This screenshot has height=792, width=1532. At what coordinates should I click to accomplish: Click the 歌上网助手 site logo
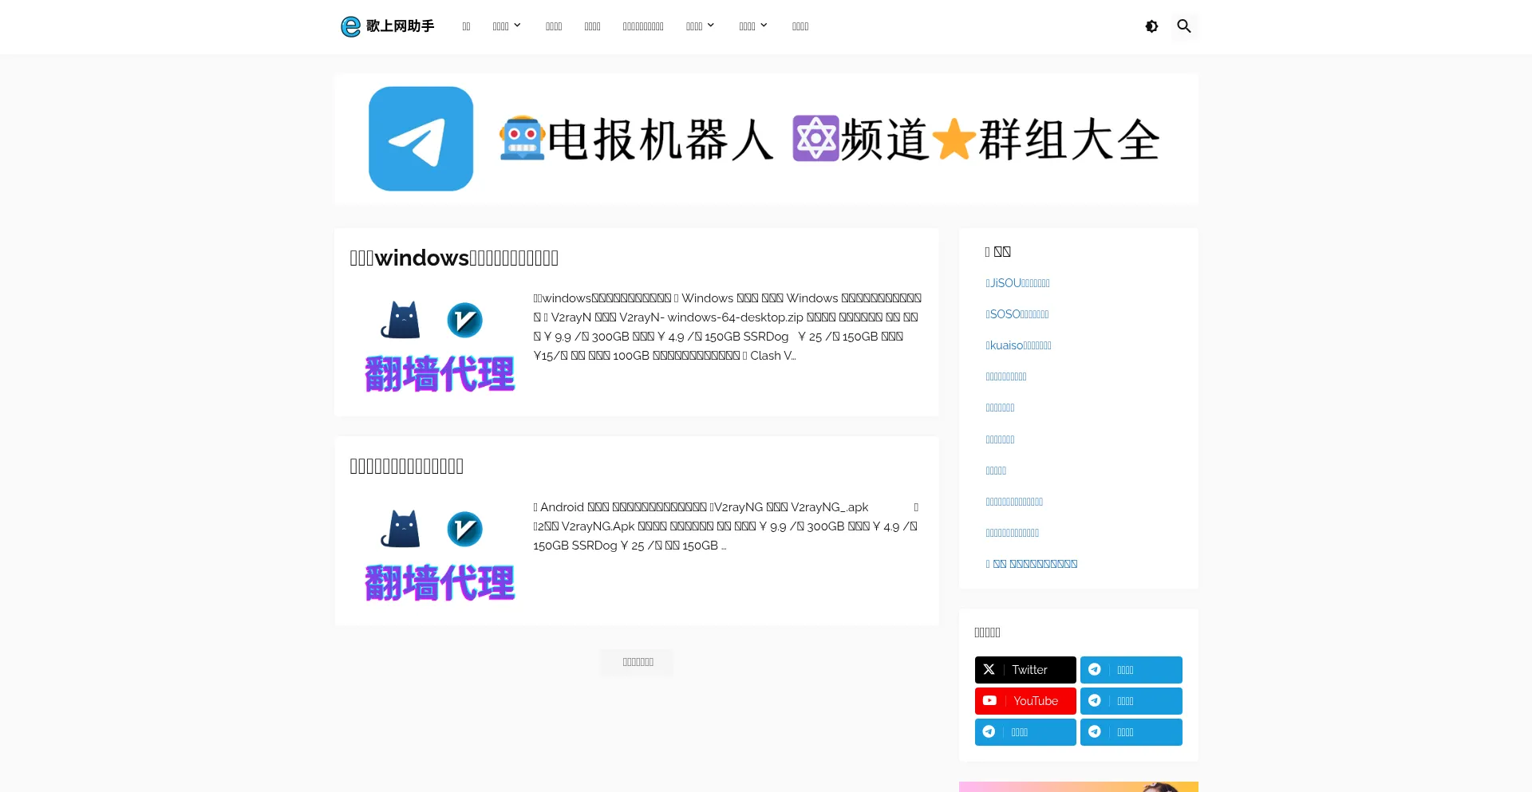tap(387, 26)
